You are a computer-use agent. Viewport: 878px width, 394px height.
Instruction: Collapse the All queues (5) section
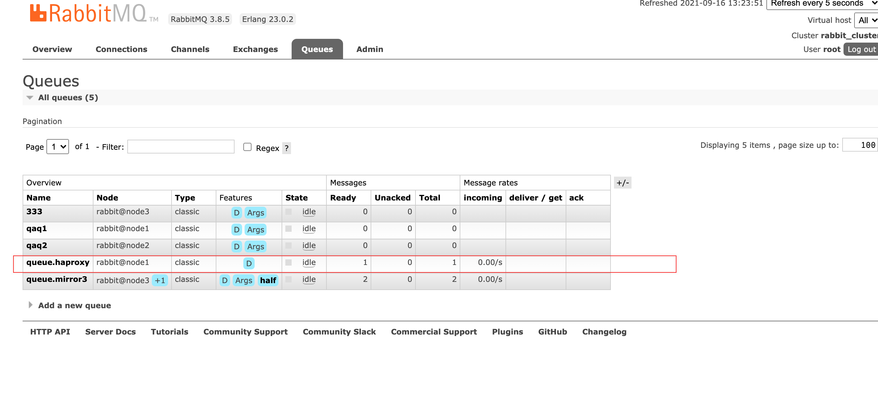pyautogui.click(x=68, y=98)
